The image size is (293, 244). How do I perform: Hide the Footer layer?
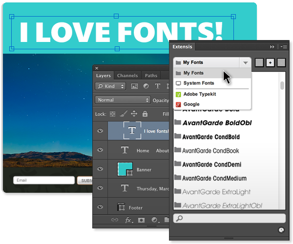click(x=100, y=207)
